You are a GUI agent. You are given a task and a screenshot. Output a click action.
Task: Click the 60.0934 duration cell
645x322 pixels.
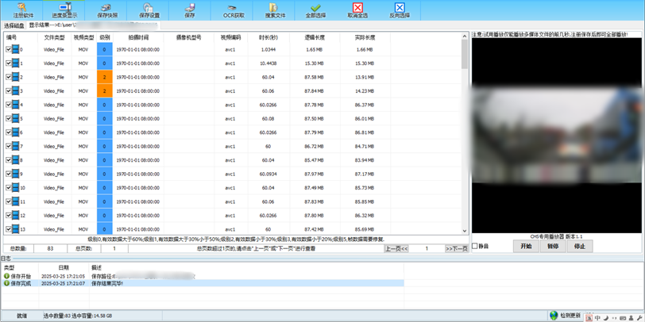point(268,174)
